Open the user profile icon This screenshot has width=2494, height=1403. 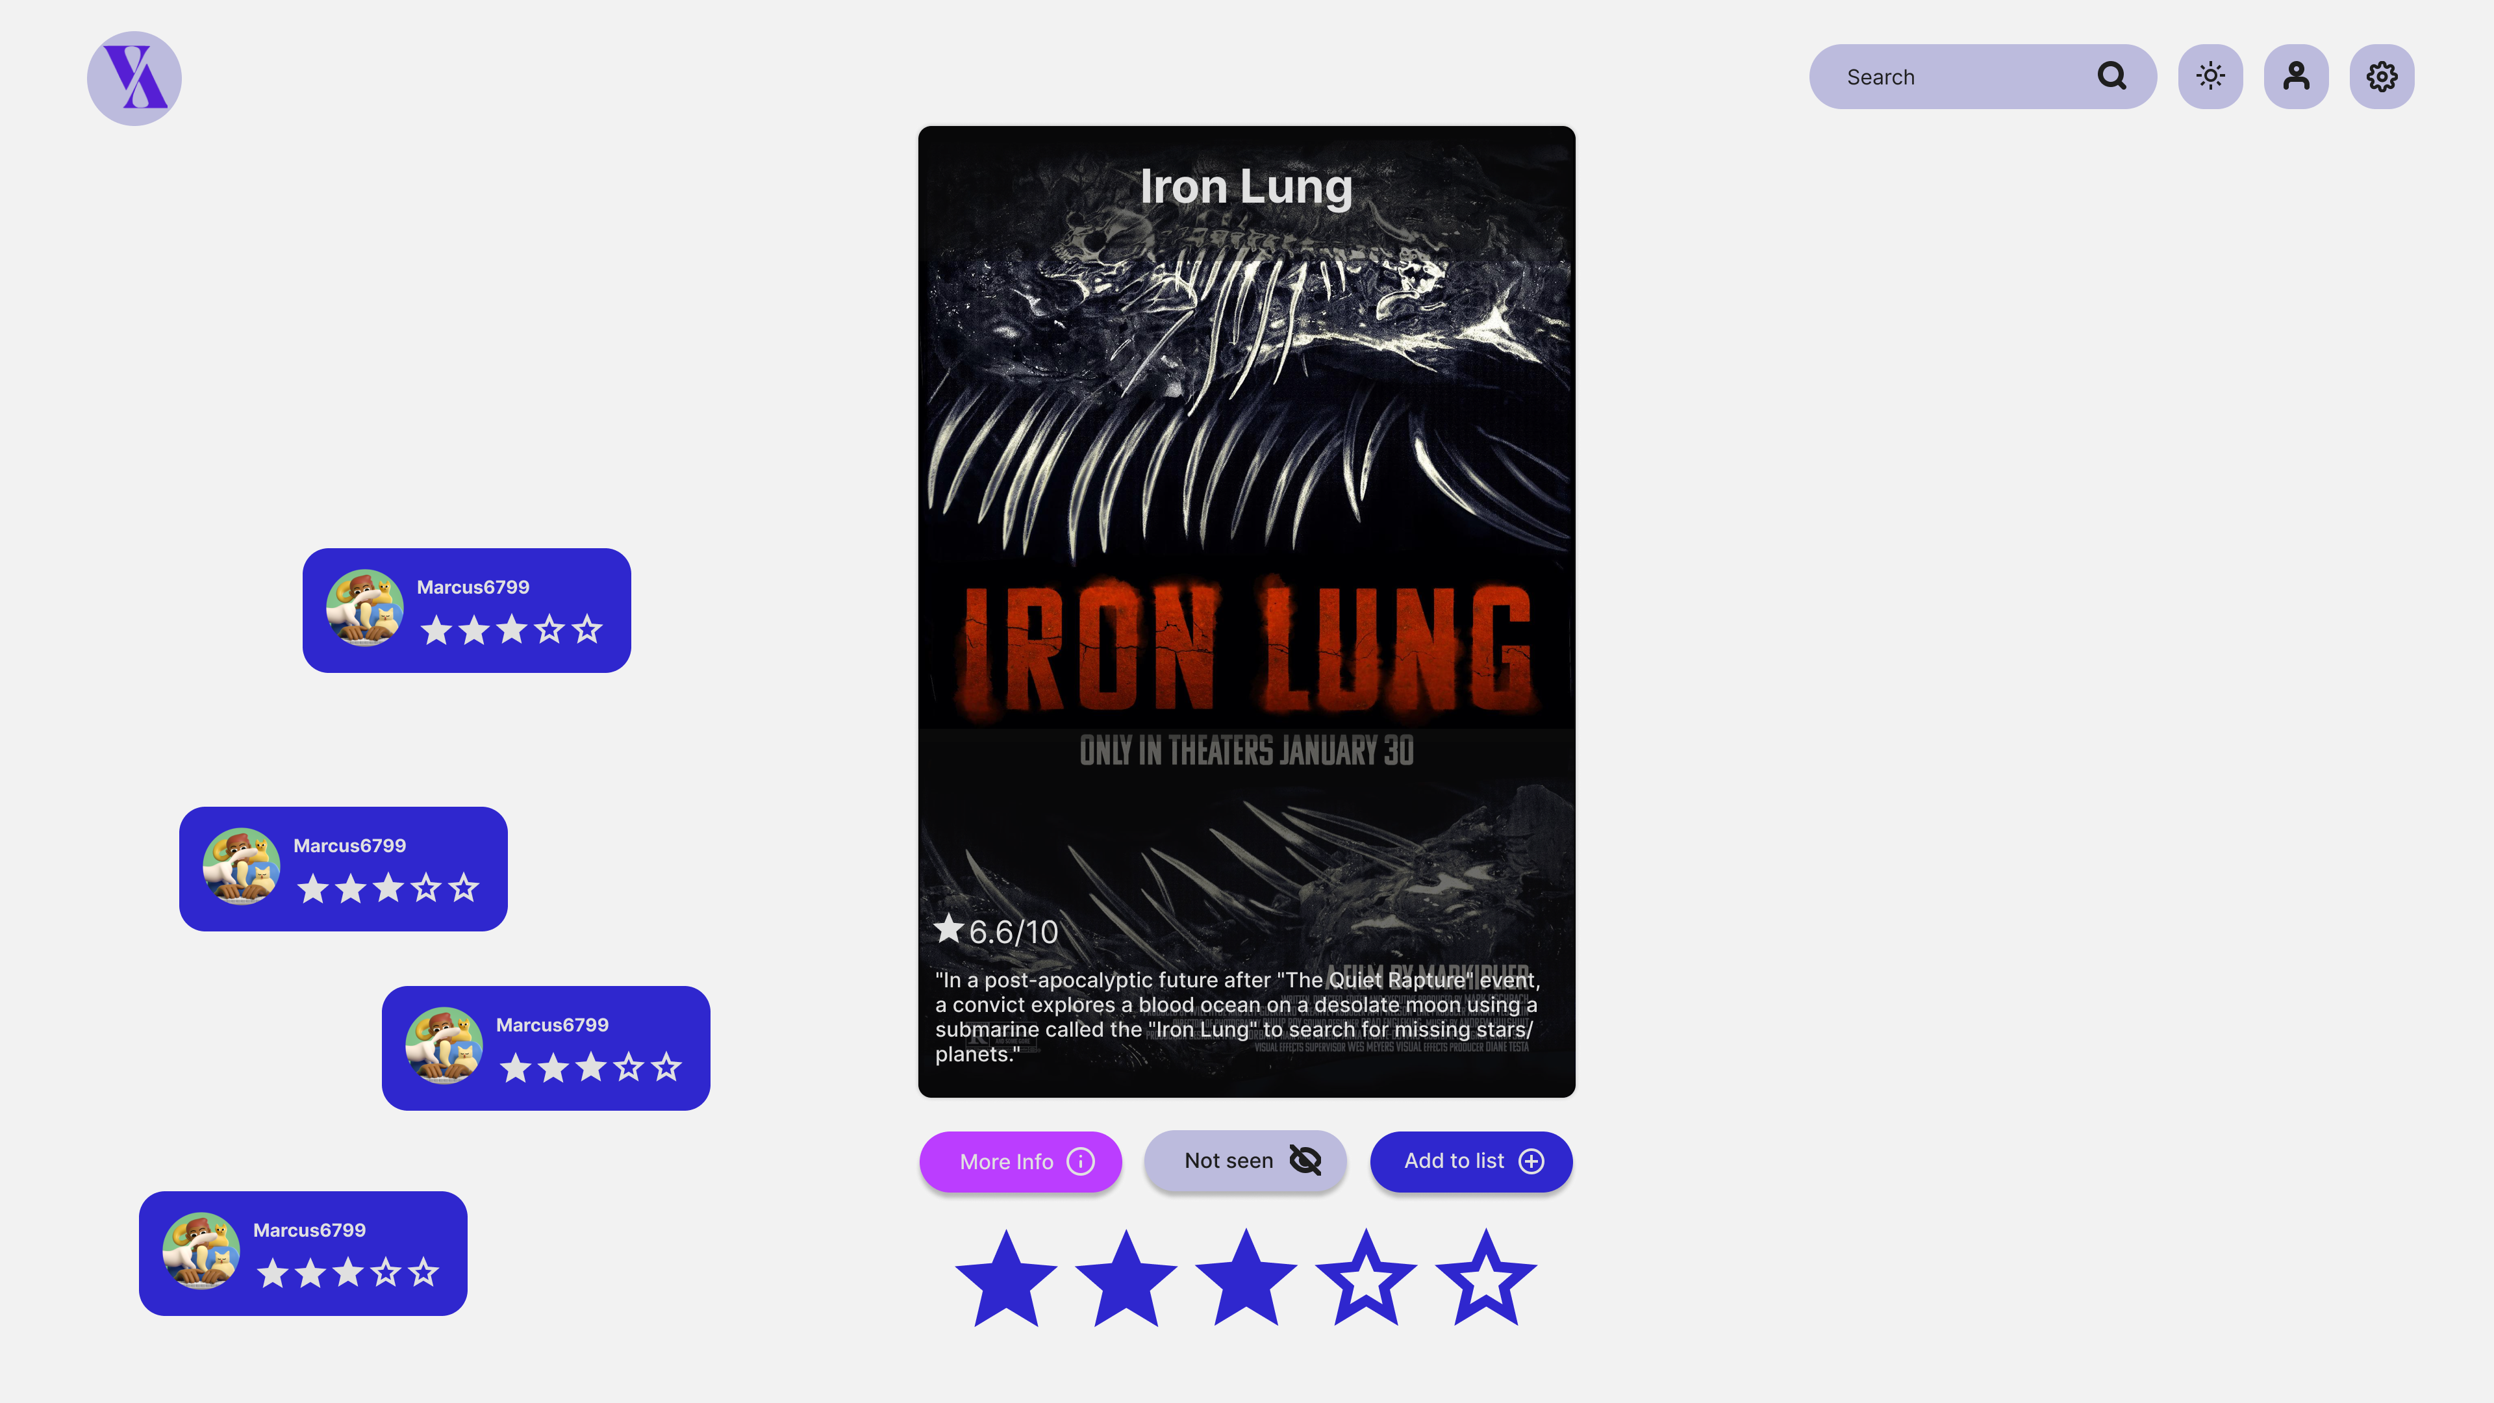point(2295,75)
